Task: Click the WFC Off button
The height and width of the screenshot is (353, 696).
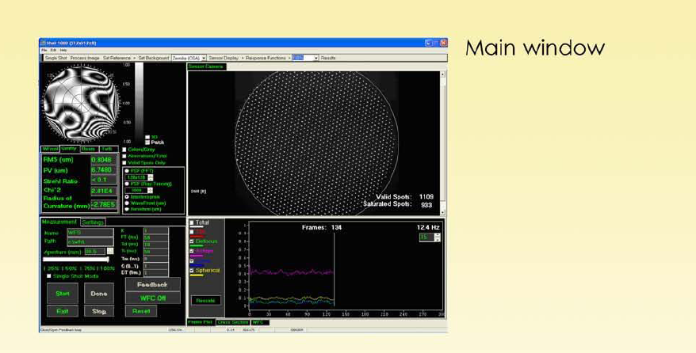Action: (152, 298)
